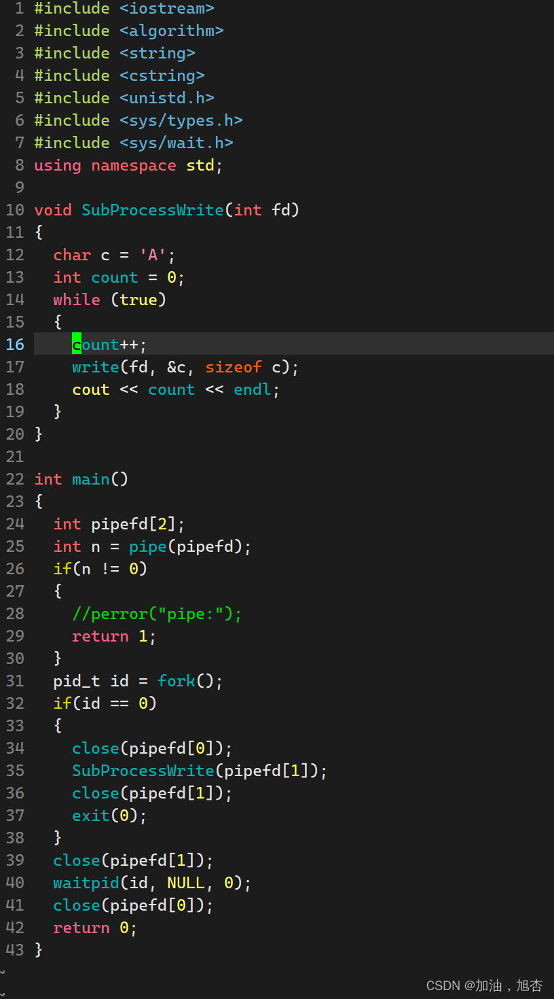Click 'close(pipefd[1]);' on line 36
Viewport: 554px width, 999px height.
[153, 794]
